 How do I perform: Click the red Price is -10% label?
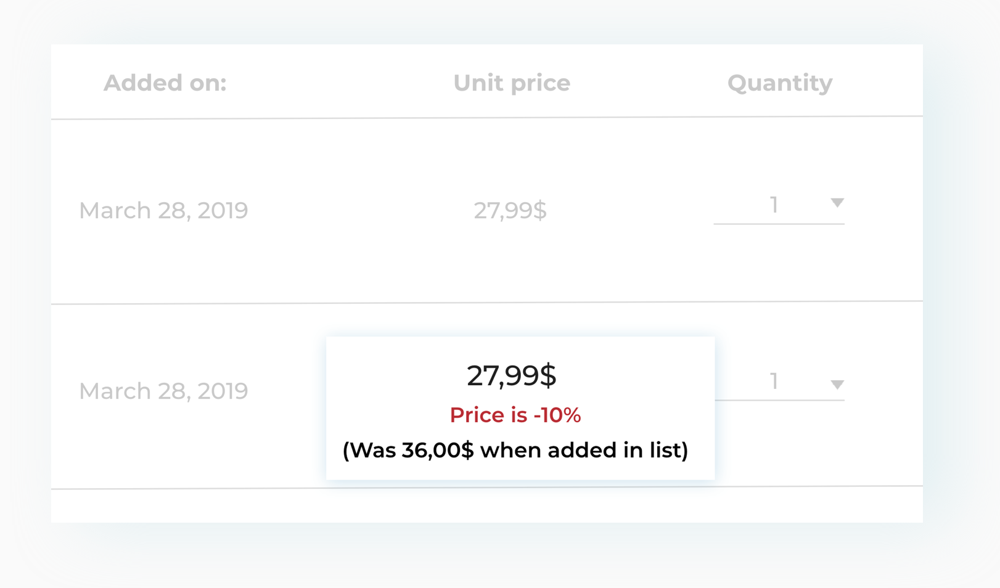tap(515, 415)
